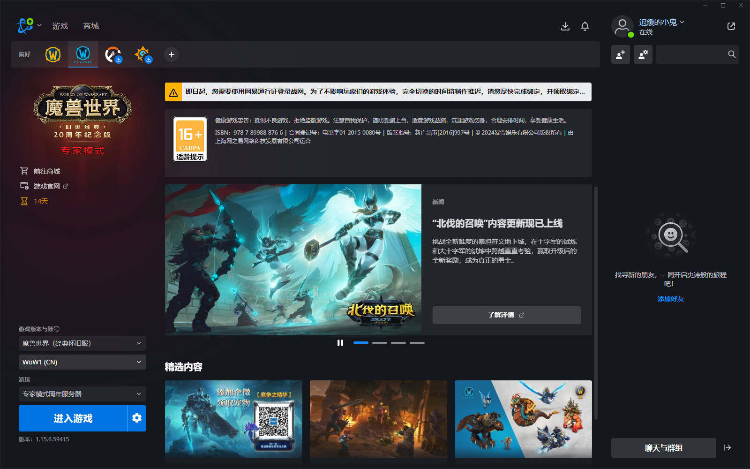Open the 商城 menu
Viewport: 750px width, 469px height.
tap(90, 26)
